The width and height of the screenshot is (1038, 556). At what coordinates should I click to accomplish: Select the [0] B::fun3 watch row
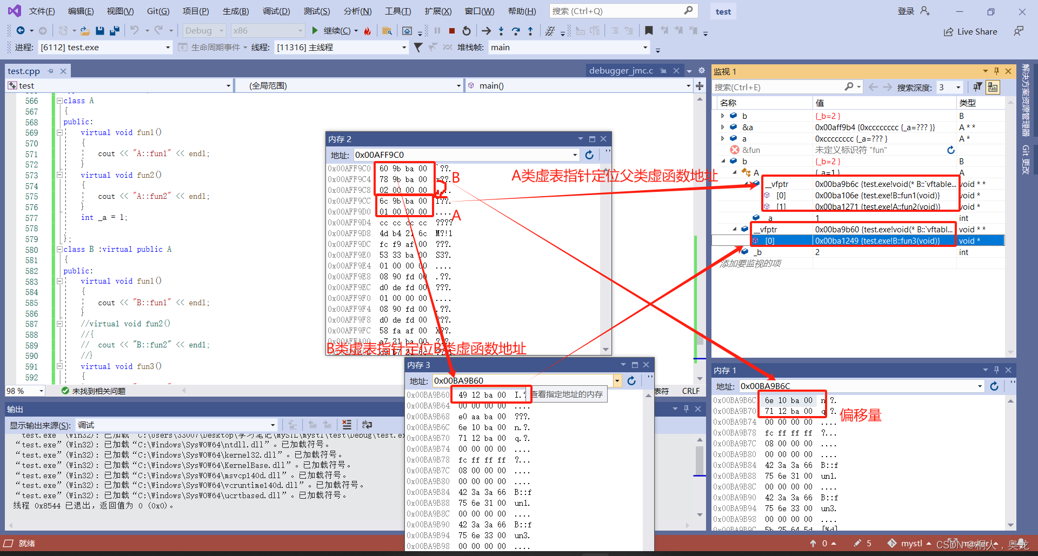(858, 241)
